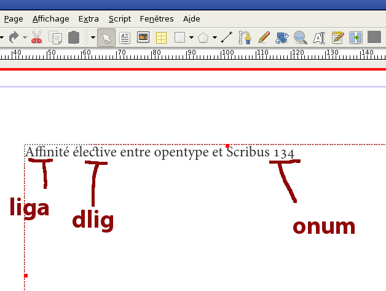Open the Affichage menu

click(51, 19)
